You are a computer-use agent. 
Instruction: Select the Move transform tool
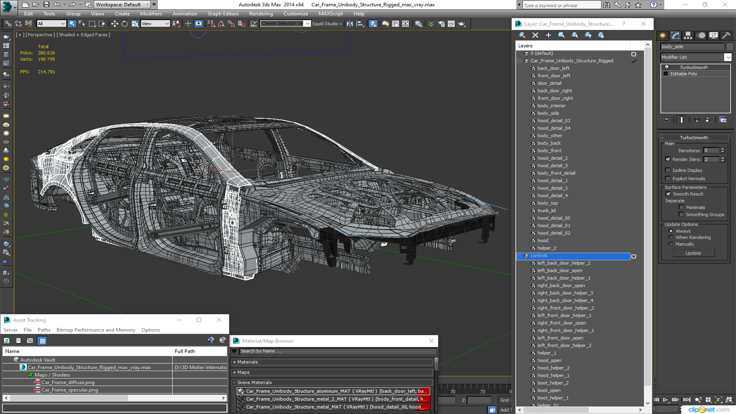click(x=115, y=24)
